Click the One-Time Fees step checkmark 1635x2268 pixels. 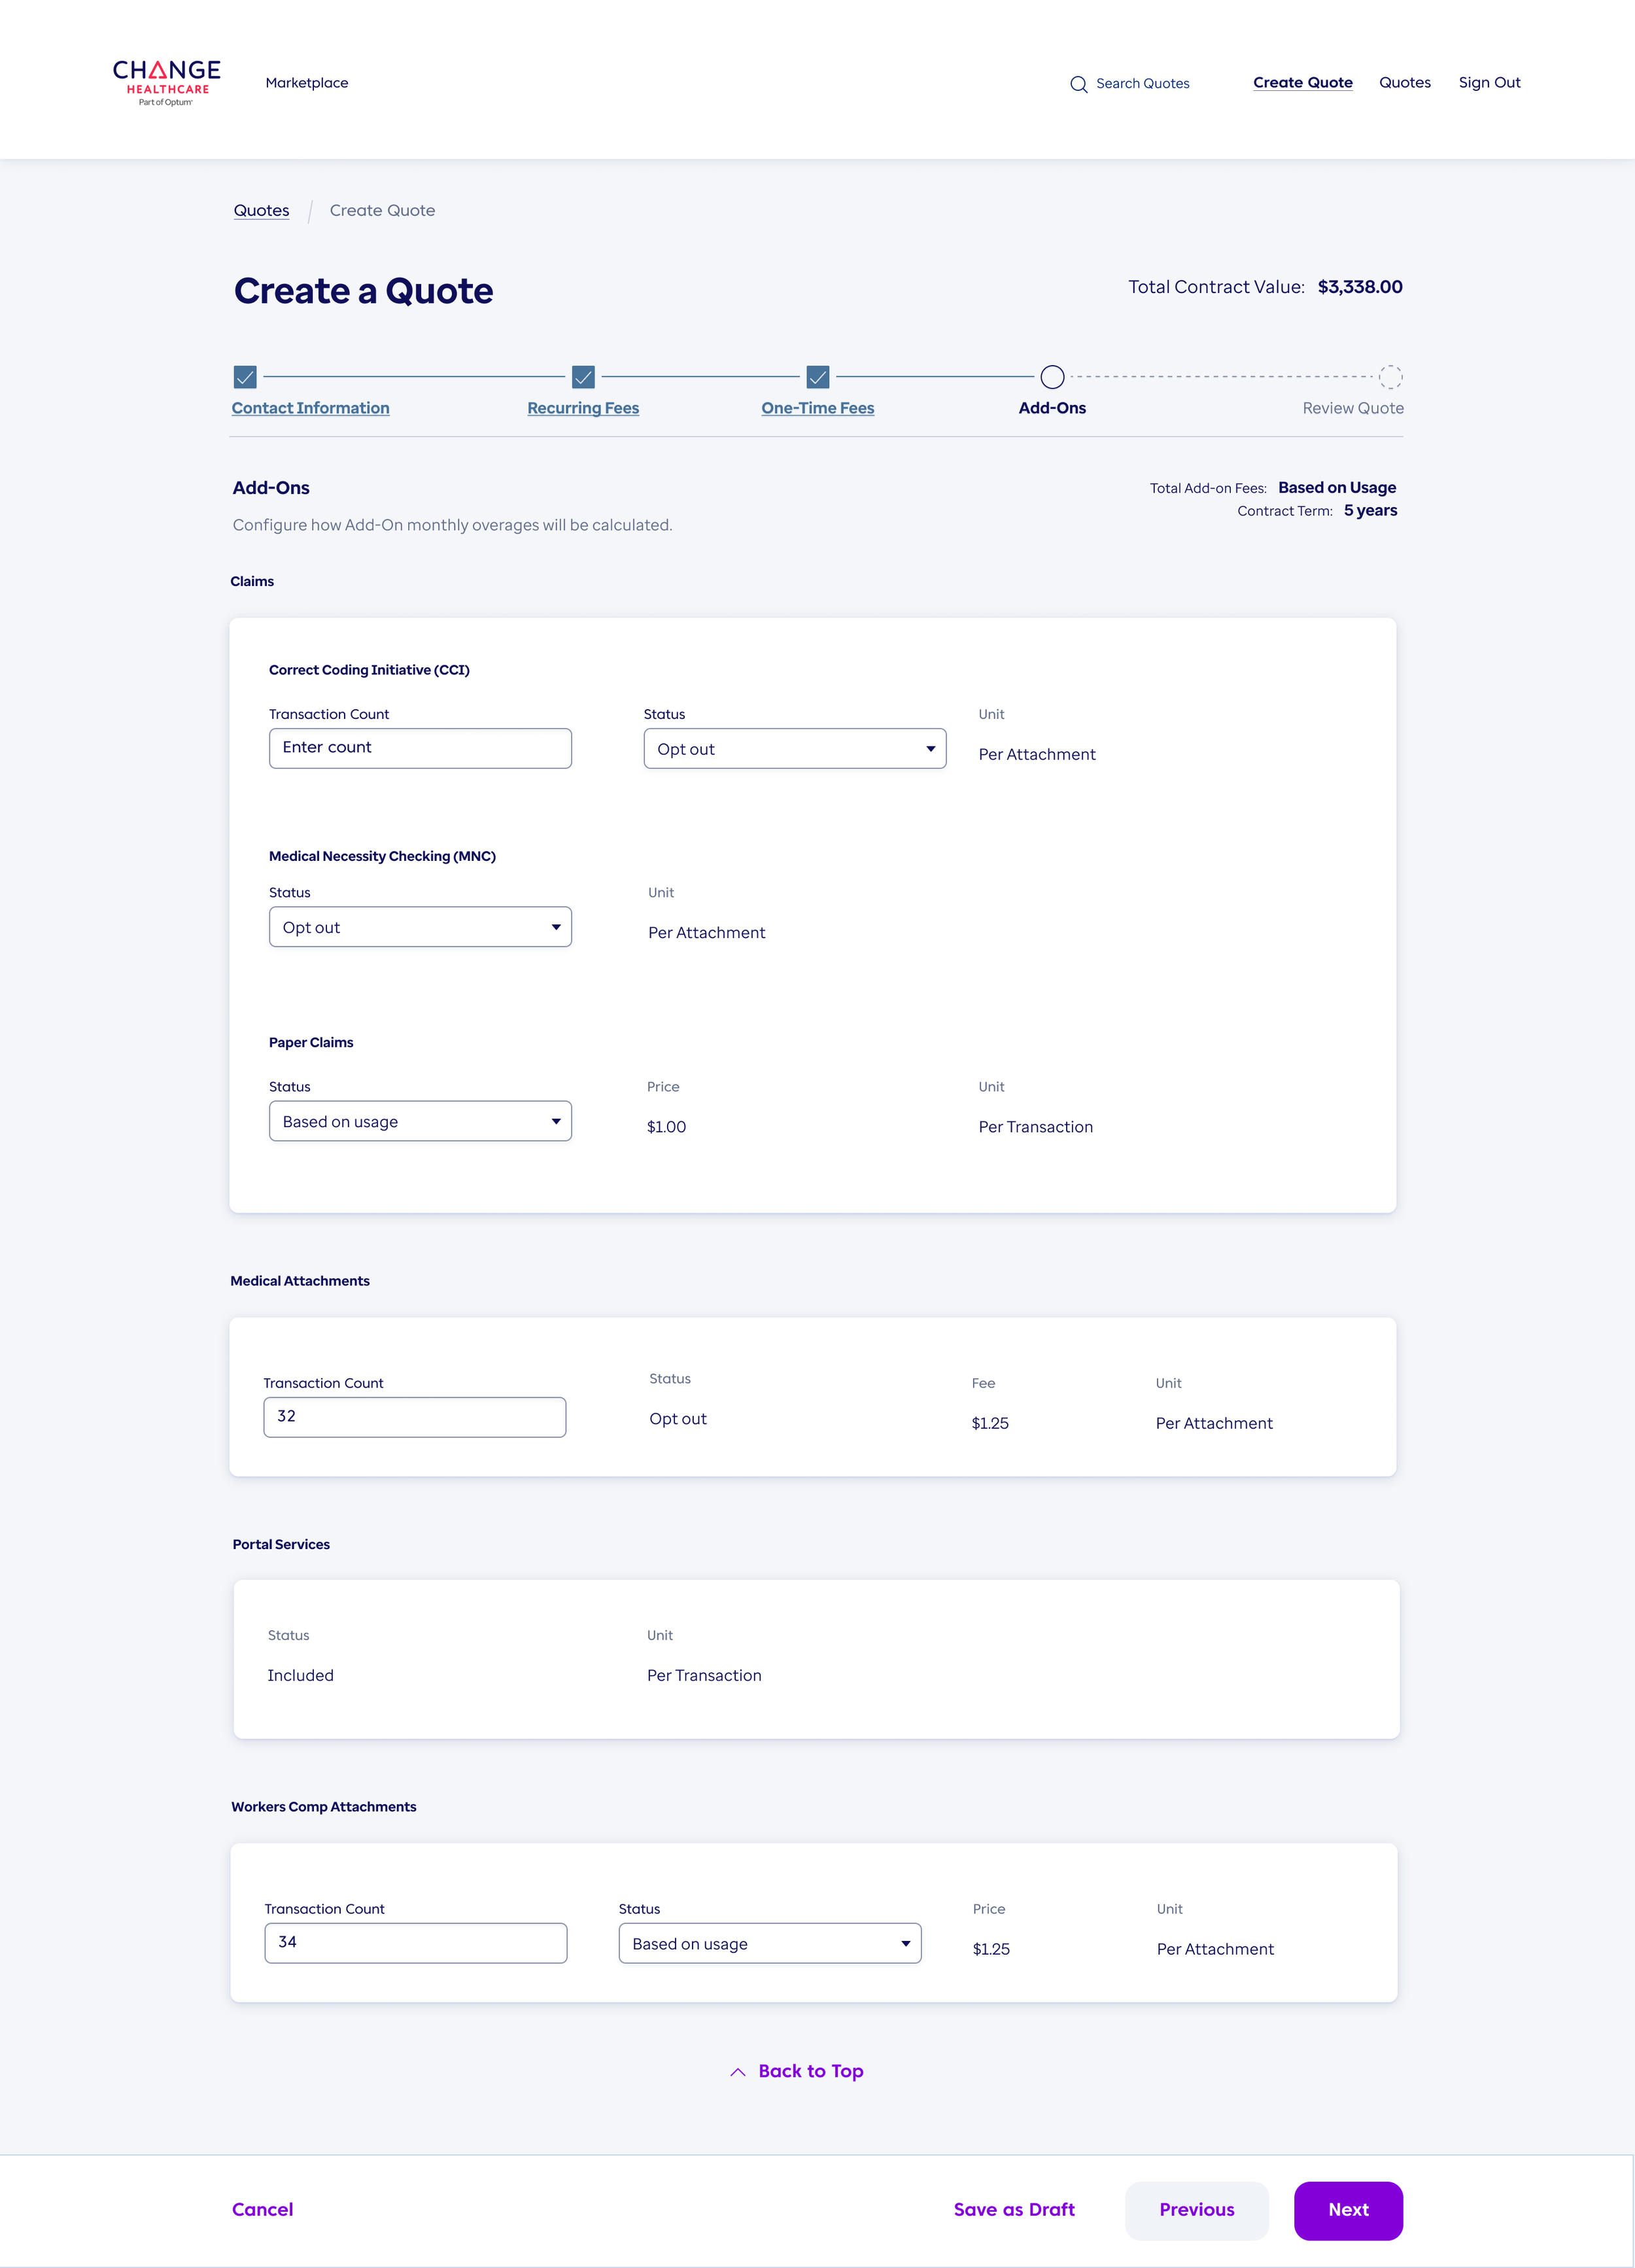pos(818,377)
